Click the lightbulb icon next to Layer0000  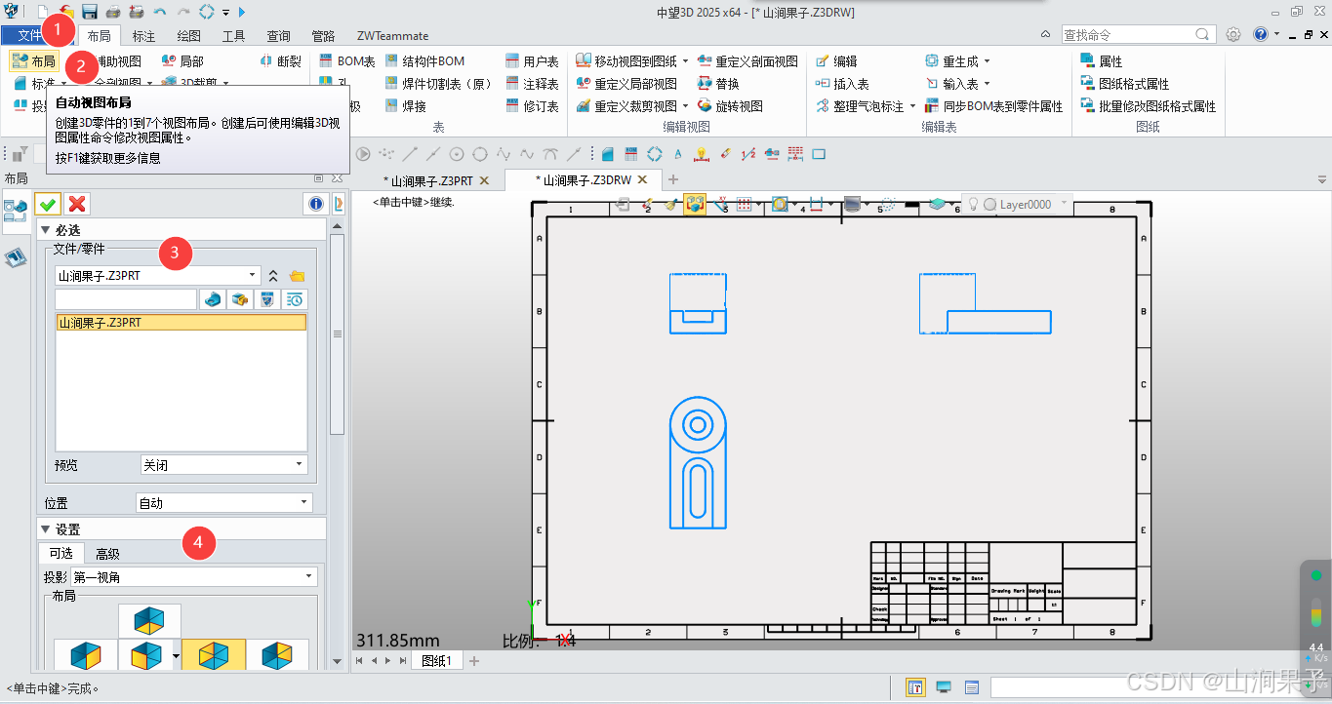pos(973,205)
